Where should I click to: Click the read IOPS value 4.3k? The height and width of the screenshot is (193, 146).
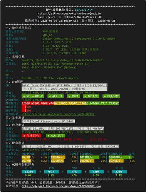(x=44, y=157)
